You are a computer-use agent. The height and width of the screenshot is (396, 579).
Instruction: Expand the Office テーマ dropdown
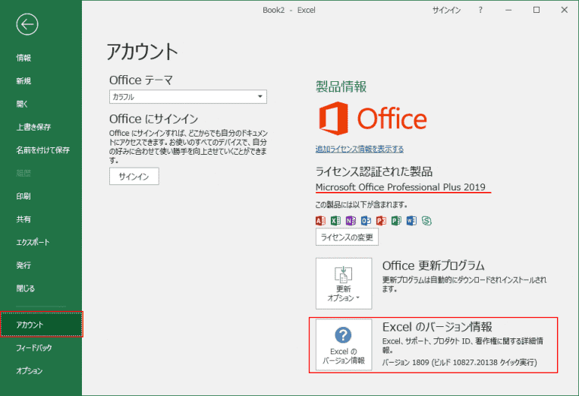[188, 96]
